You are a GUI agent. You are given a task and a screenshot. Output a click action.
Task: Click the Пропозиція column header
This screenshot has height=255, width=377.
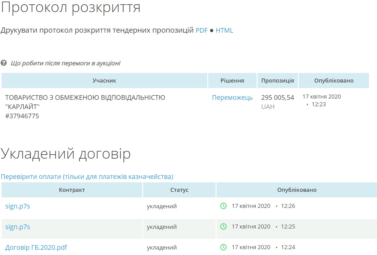tap(278, 81)
